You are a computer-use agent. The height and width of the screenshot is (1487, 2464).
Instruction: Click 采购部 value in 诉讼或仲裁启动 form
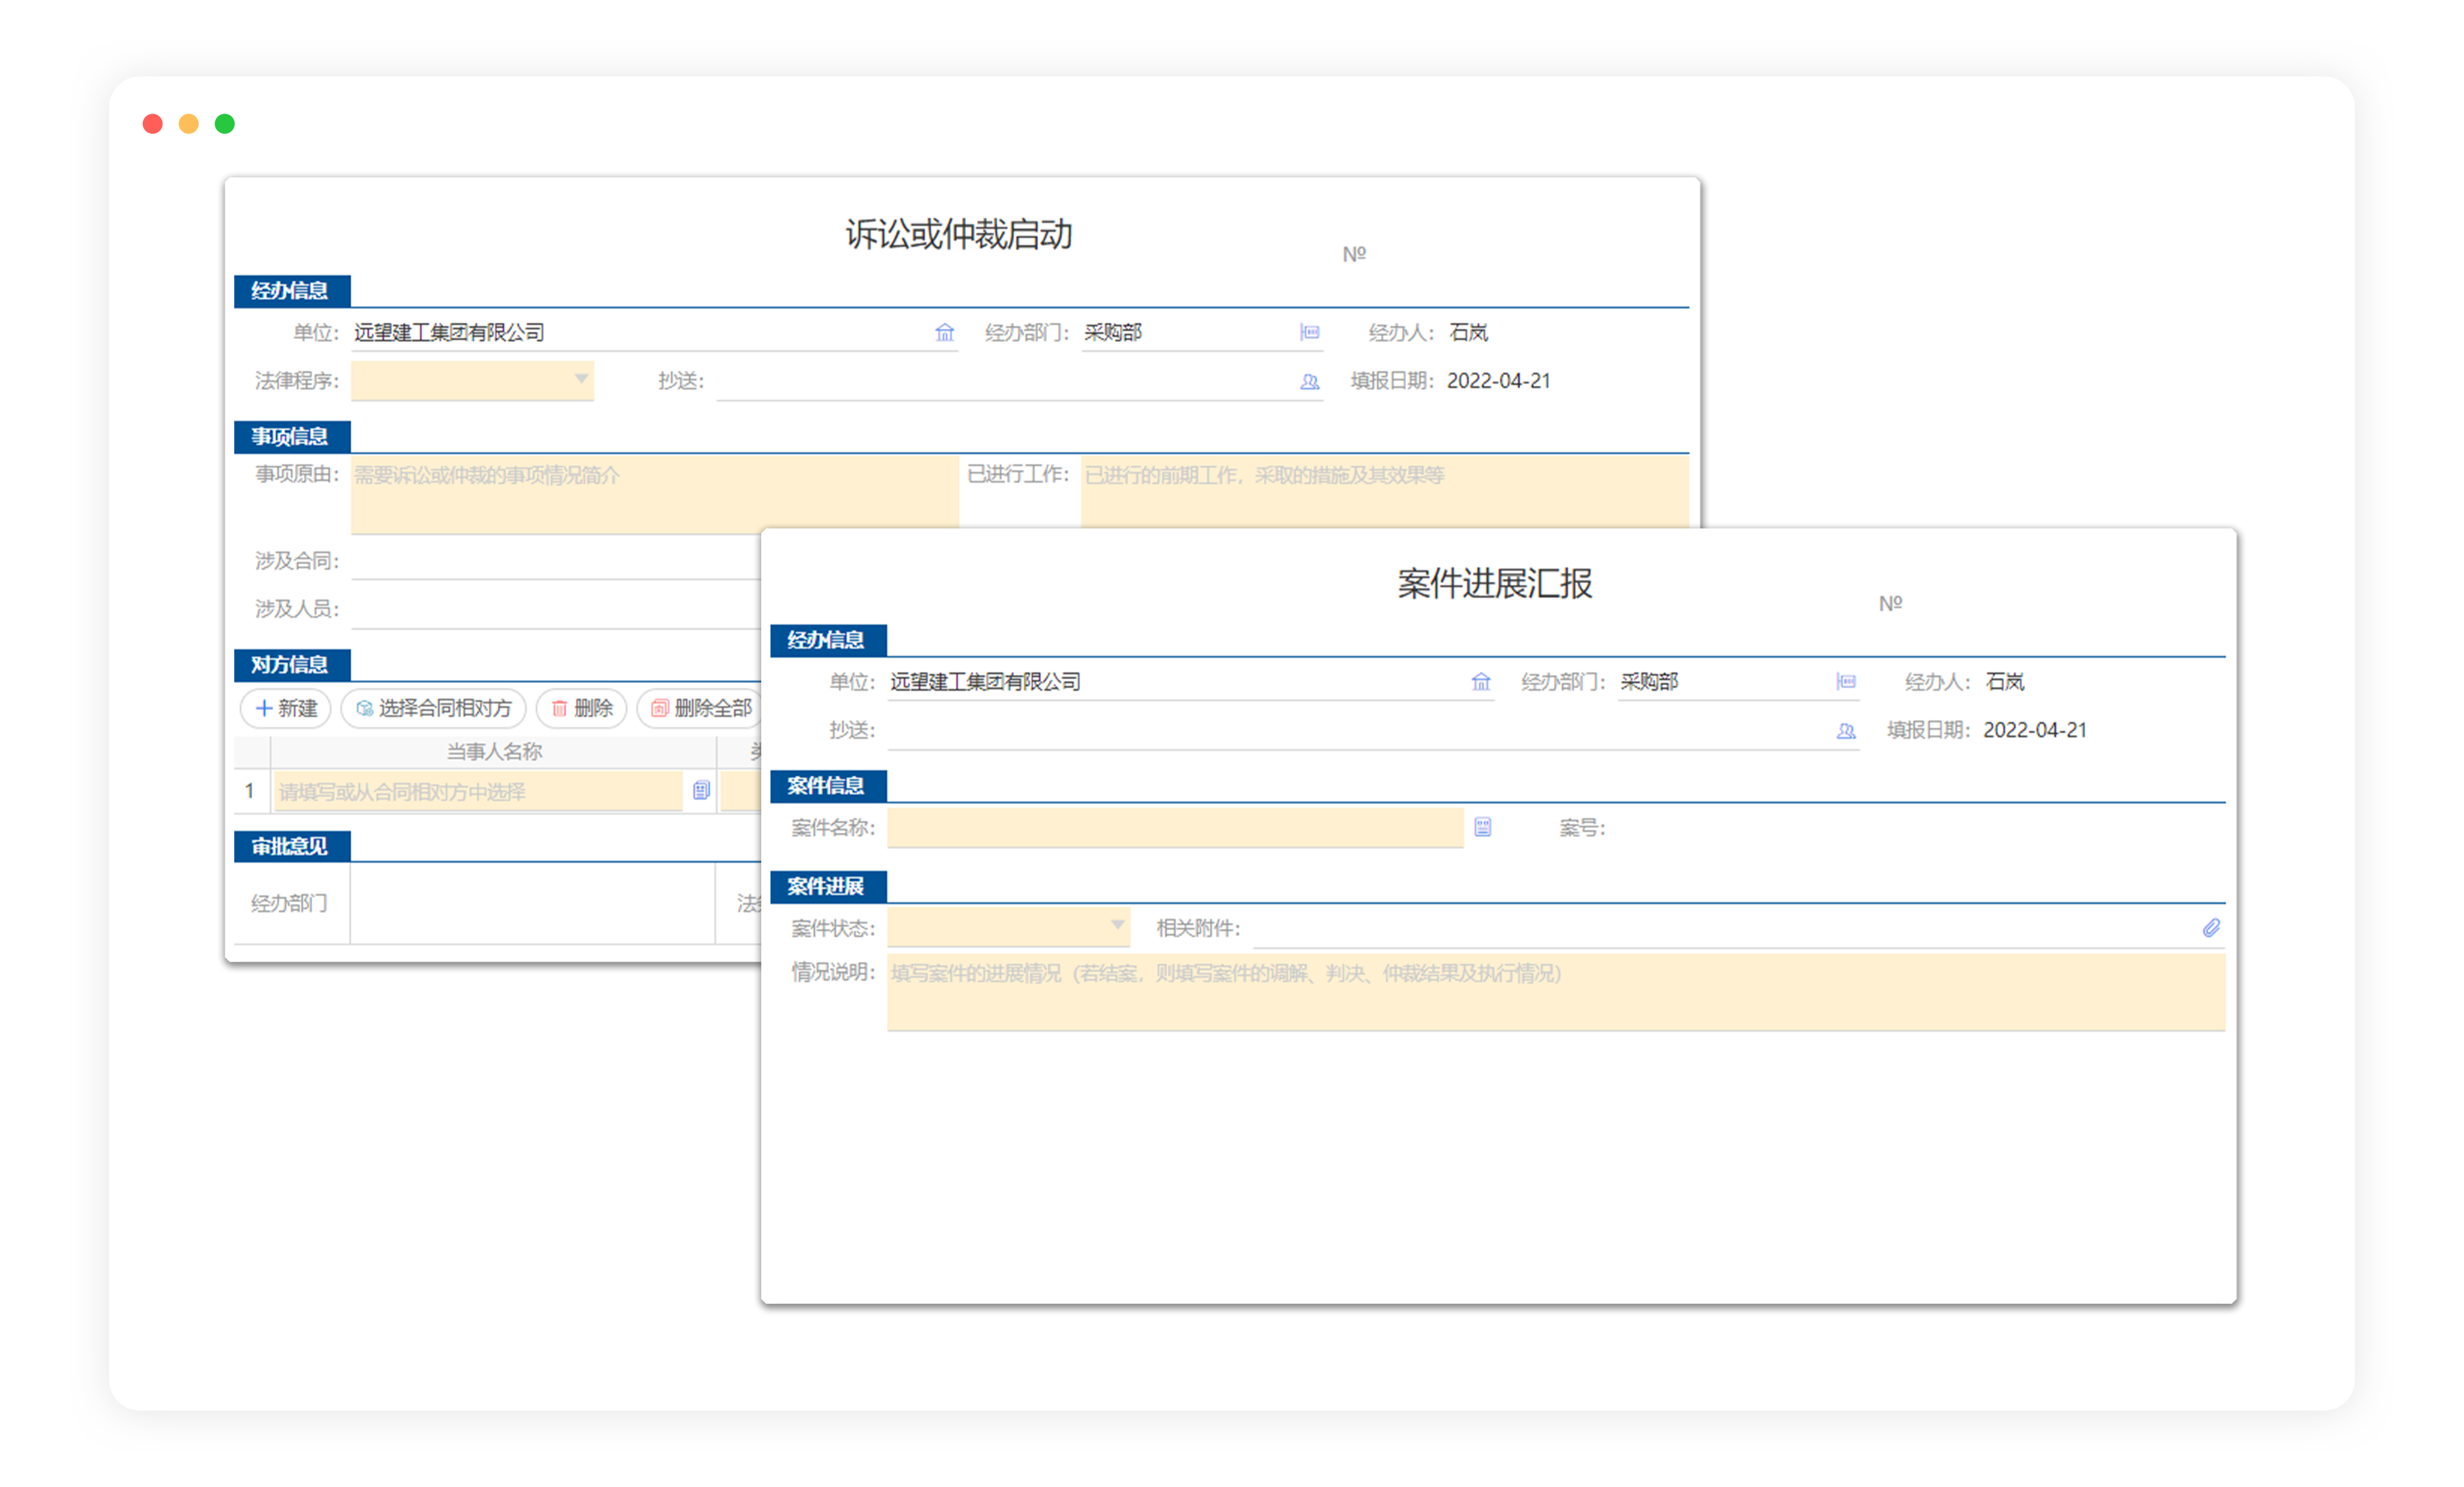point(1113,333)
